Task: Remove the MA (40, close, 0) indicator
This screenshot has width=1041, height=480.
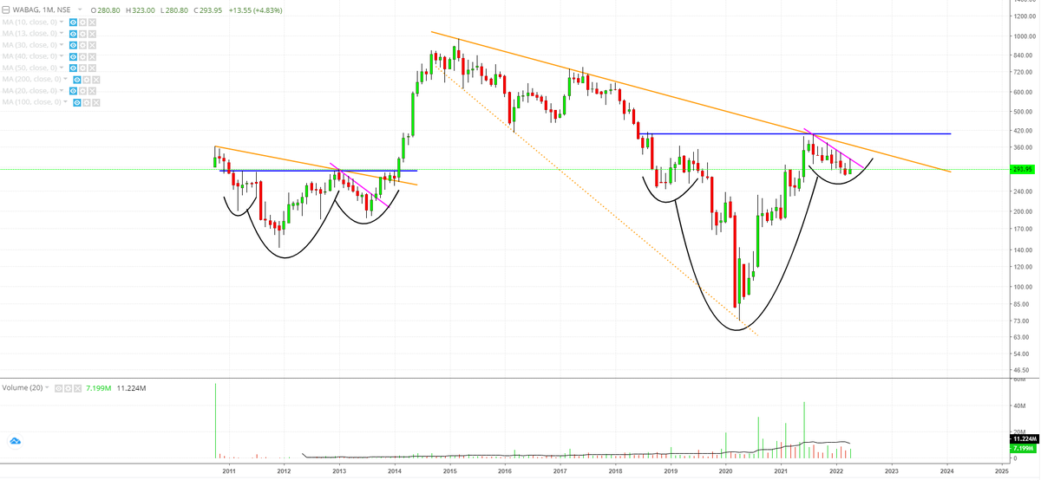Action: tap(92, 56)
